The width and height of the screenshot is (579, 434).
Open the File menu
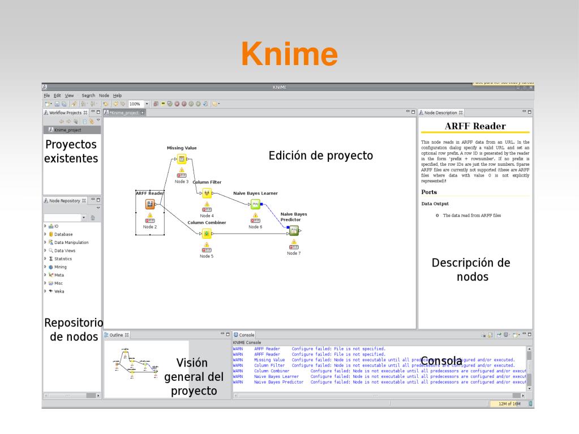pyautogui.click(x=46, y=96)
